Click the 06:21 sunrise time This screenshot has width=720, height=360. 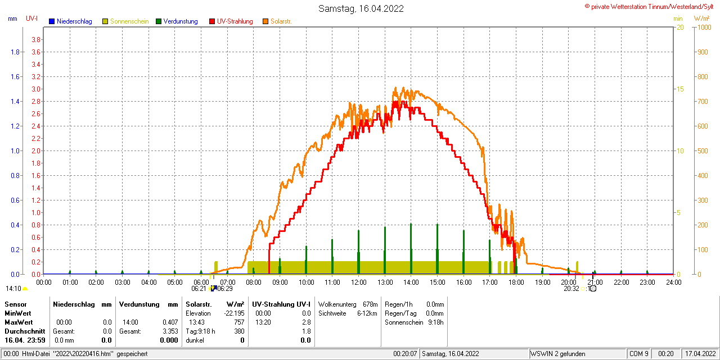point(199,289)
